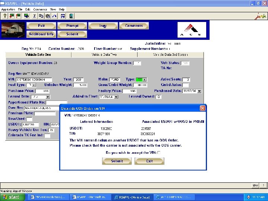Click the VIN input field
This screenshot has width=268, height=201.
pos(34,80)
